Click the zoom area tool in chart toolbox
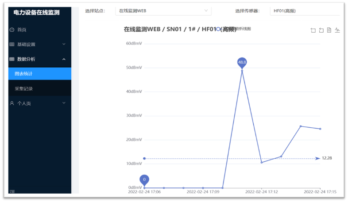 coord(313,30)
